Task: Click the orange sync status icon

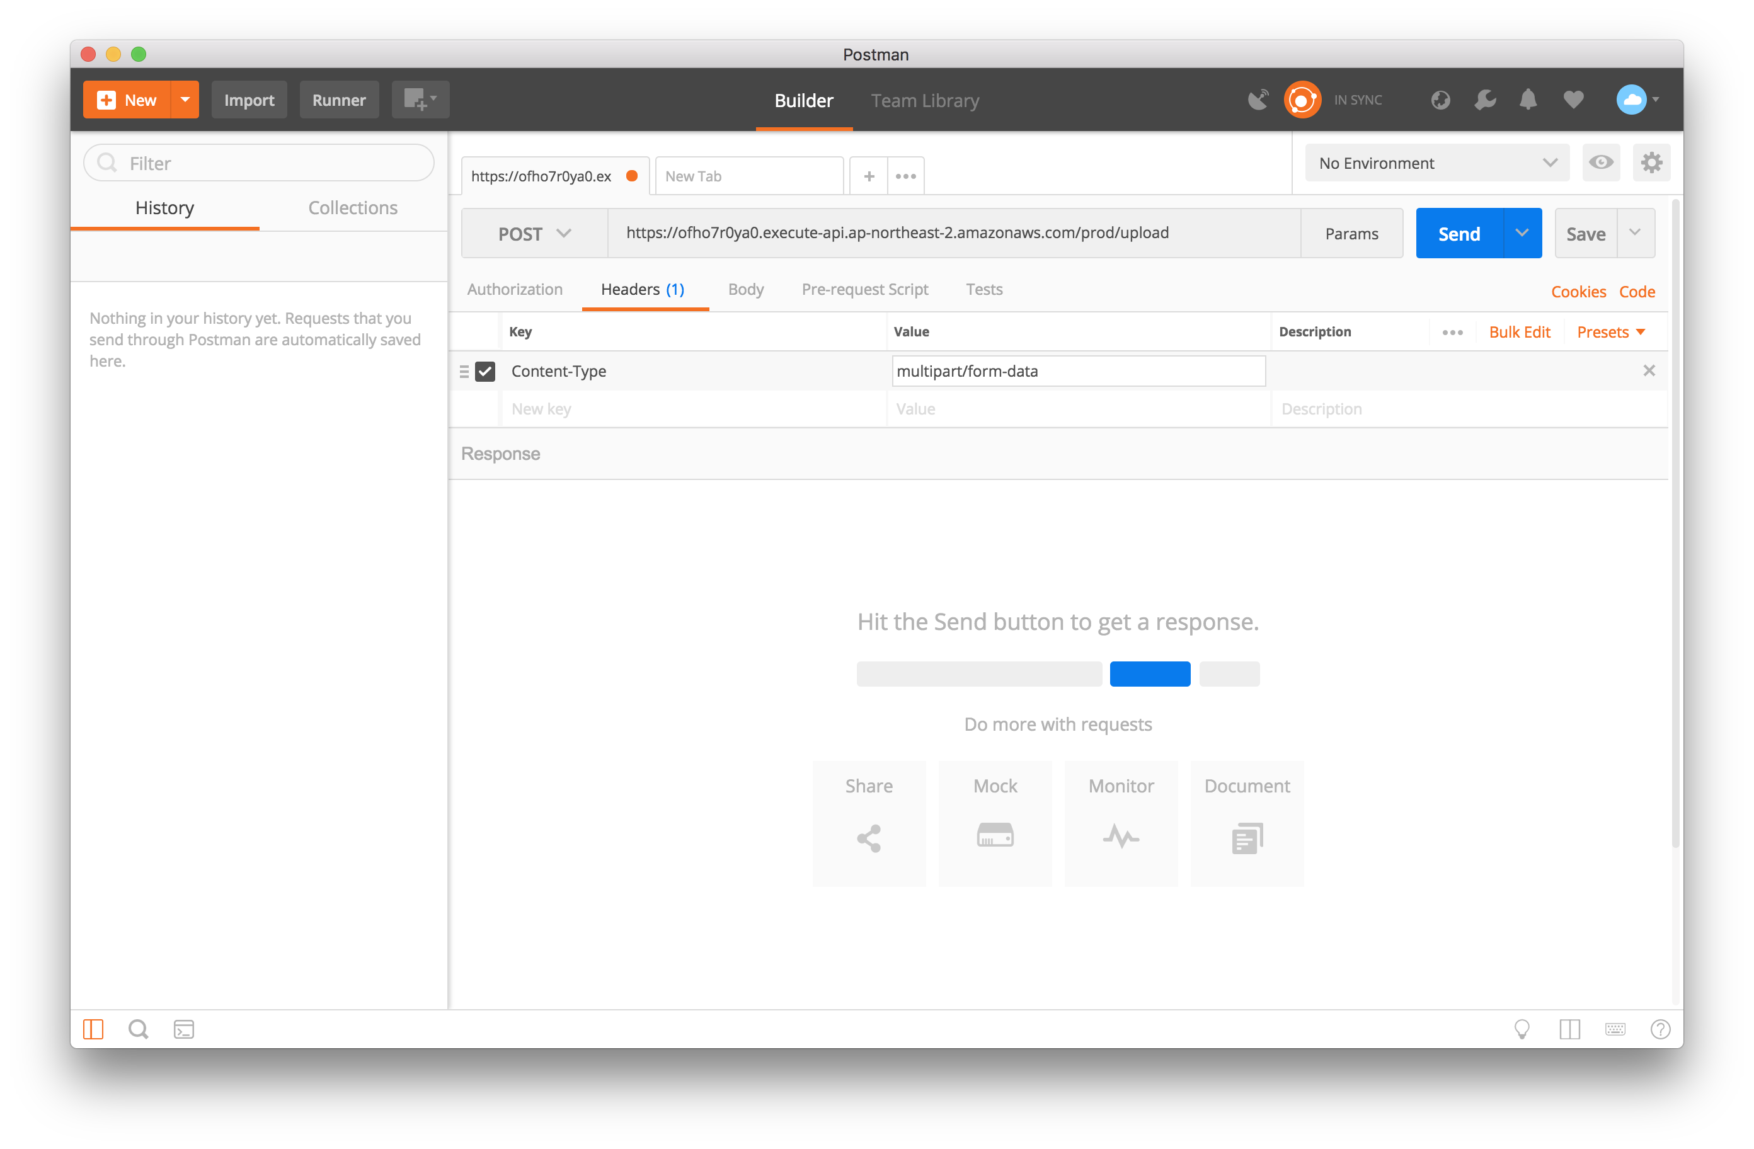Action: click(1302, 100)
